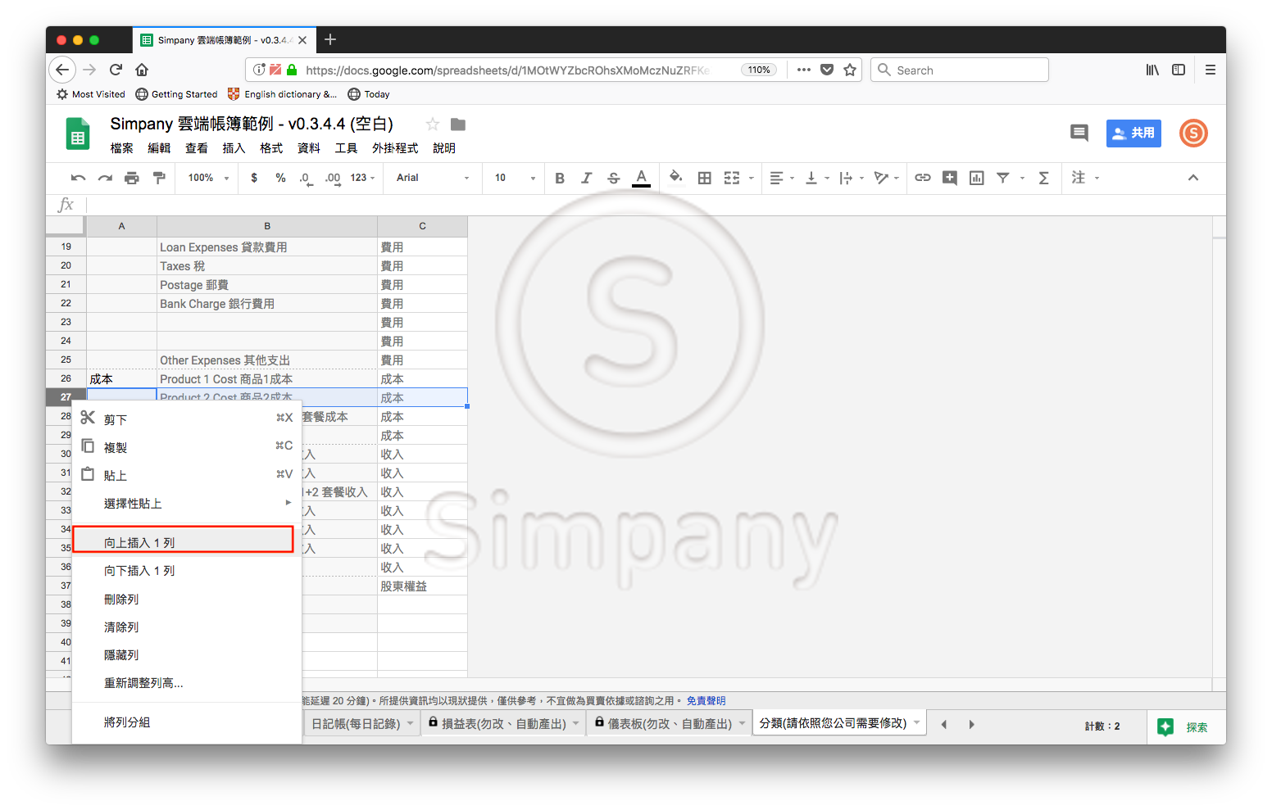Open the 免責聲明 disclaimer link
This screenshot has width=1272, height=810.
coord(706,701)
